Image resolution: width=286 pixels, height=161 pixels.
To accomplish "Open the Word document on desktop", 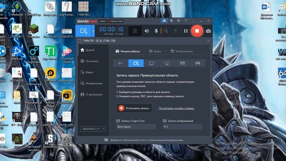I will tap(266, 11).
